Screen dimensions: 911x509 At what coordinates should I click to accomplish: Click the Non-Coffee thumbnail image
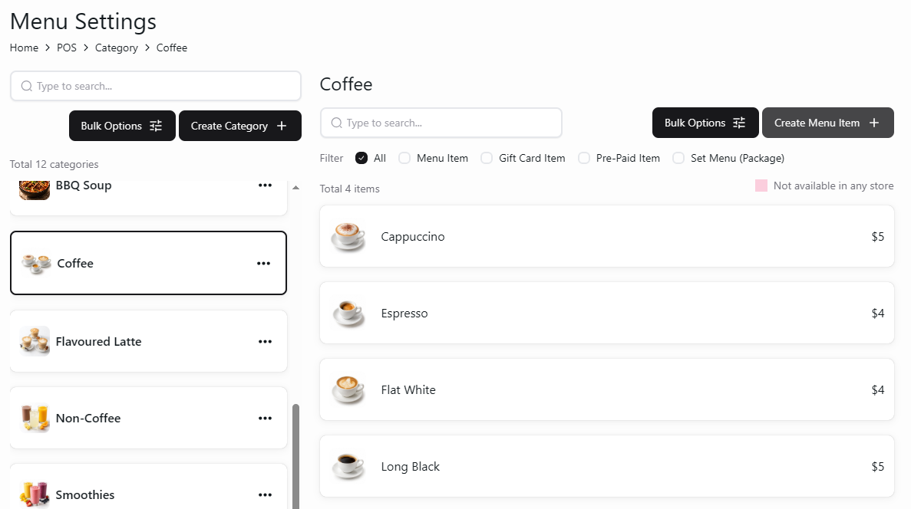click(x=35, y=418)
